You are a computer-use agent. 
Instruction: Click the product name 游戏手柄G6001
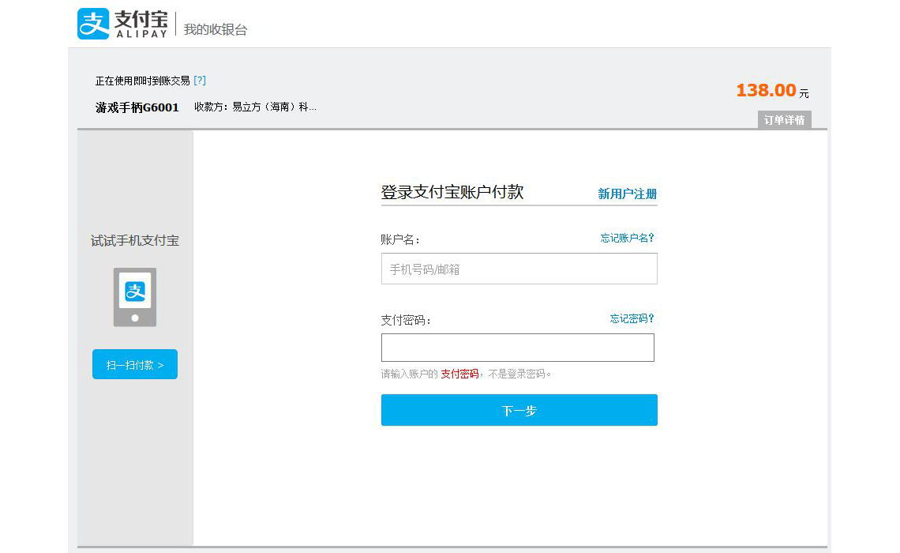(137, 107)
